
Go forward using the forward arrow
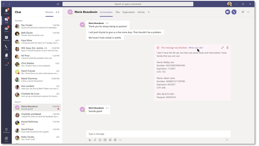tap(9, 4)
